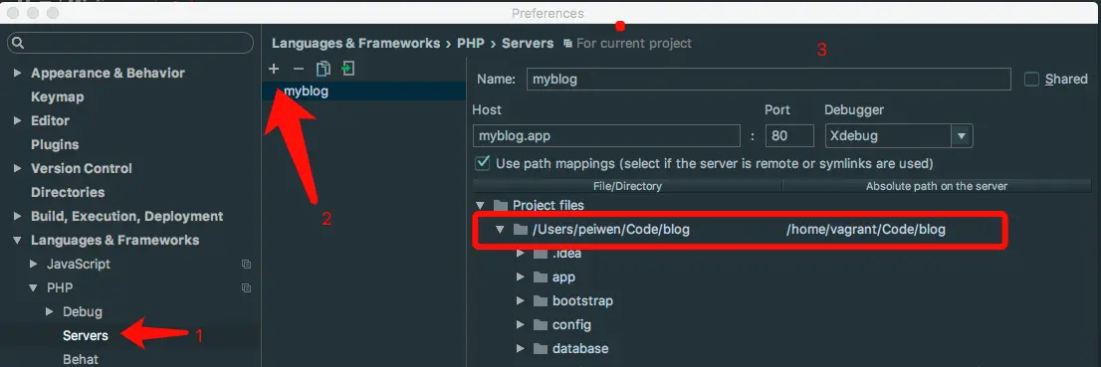The image size is (1101, 367).
Task: Copy the selected server configuration
Action: [323, 69]
